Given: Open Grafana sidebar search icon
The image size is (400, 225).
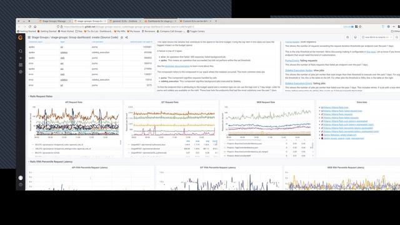Looking at the screenshot, I should pyautogui.click(x=21, y=51).
